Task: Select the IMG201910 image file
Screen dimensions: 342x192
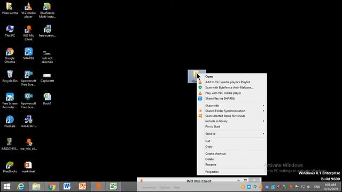Action: (10, 145)
